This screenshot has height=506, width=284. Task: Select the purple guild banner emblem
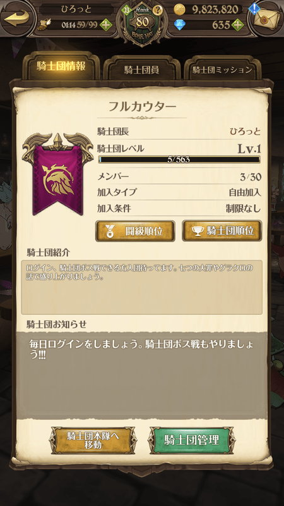tap(58, 175)
